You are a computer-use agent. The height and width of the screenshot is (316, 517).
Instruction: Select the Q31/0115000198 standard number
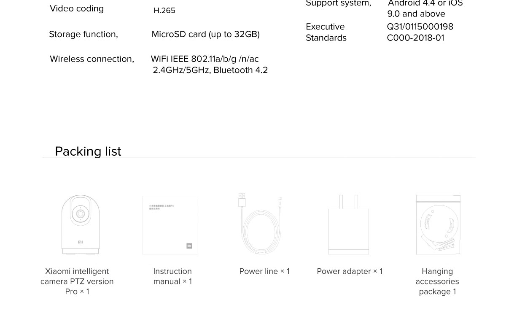[420, 27]
